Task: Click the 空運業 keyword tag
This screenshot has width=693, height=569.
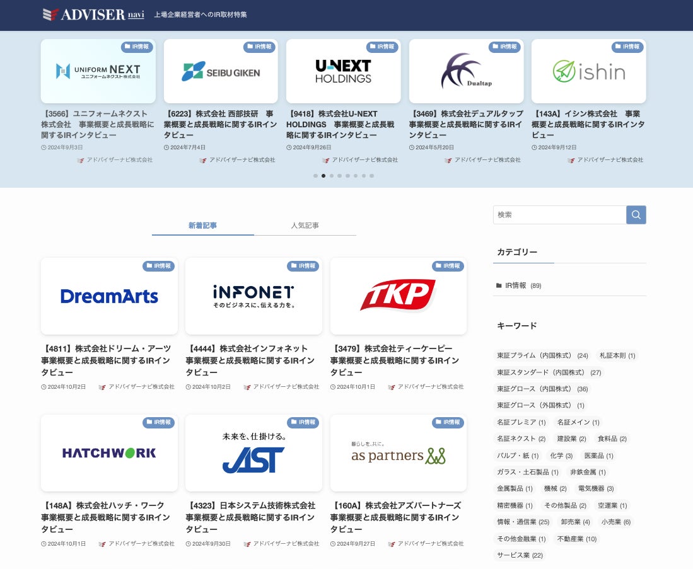Action: point(612,505)
